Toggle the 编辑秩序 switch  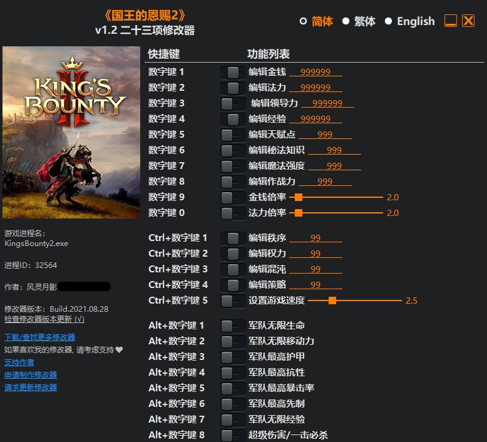[x=233, y=239]
